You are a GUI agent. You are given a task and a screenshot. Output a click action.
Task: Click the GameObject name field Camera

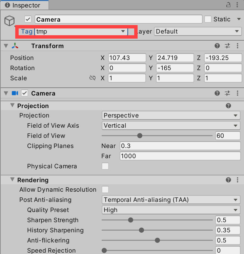tap(119, 19)
